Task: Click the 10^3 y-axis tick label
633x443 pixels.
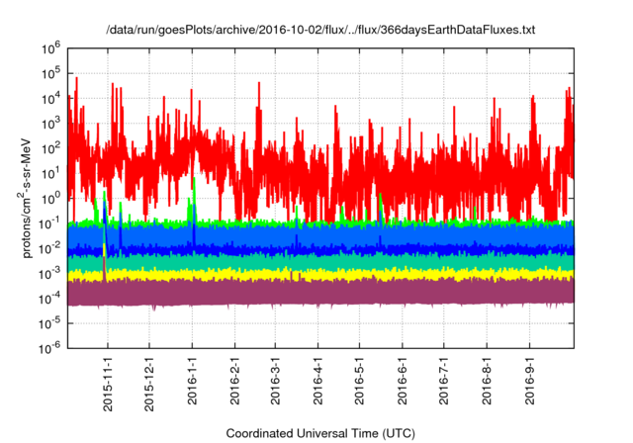Action: pyautogui.click(x=50, y=124)
